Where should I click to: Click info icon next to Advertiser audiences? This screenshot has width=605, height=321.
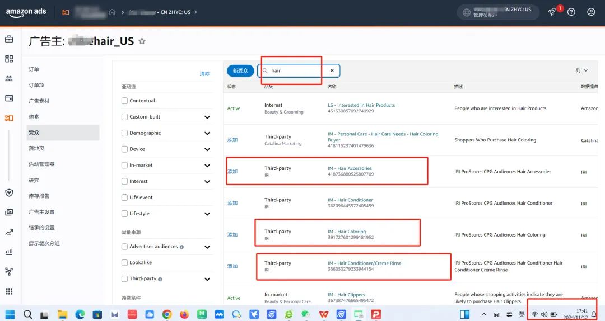pyautogui.click(x=182, y=247)
